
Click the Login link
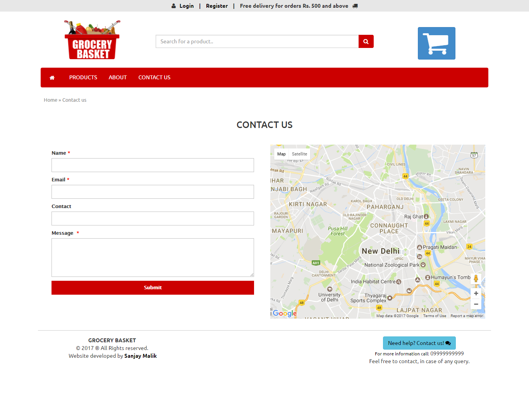coord(186,6)
